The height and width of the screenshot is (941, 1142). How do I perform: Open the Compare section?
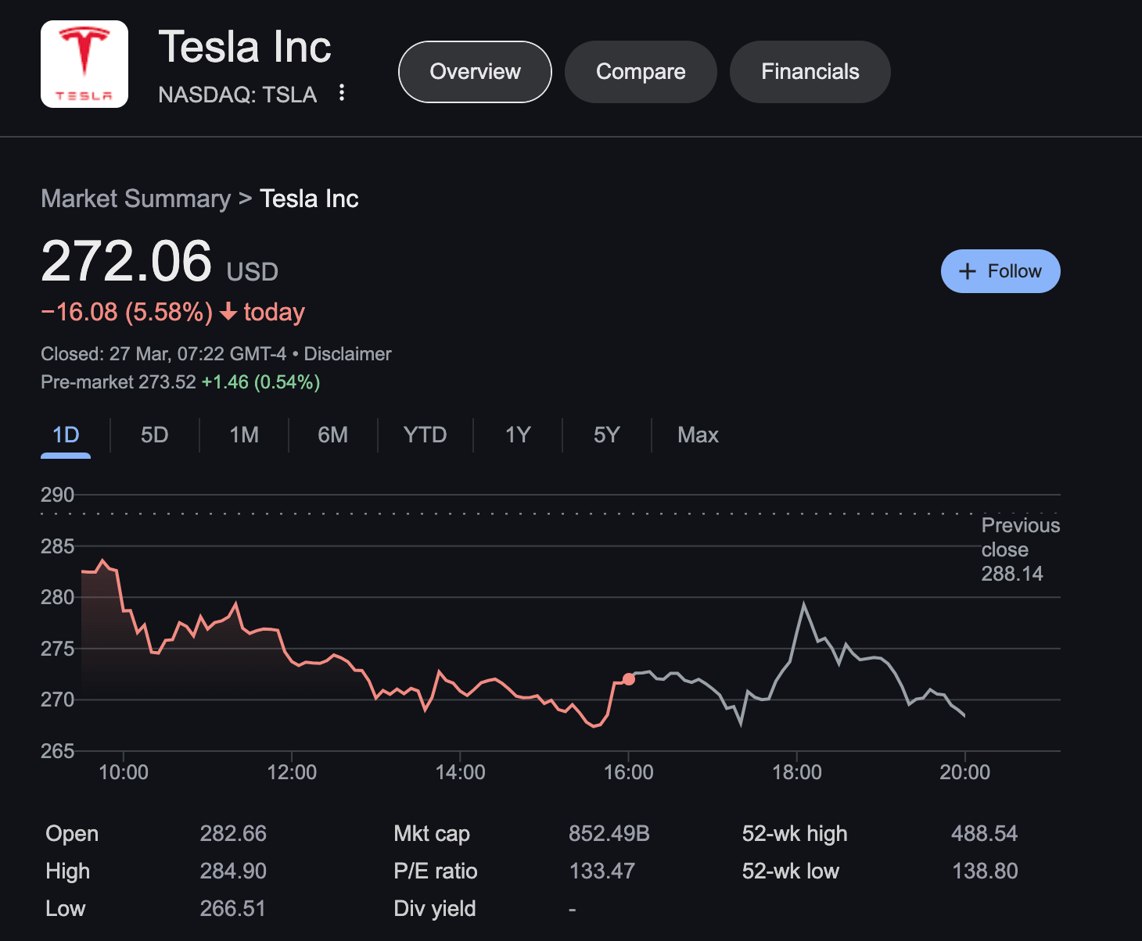pyautogui.click(x=641, y=71)
